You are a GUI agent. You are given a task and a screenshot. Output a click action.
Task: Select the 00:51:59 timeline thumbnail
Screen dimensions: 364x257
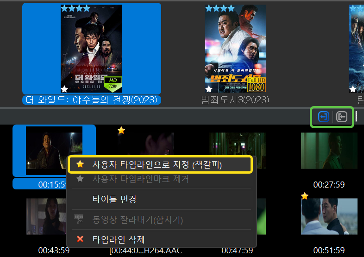pyautogui.click(x=329, y=216)
